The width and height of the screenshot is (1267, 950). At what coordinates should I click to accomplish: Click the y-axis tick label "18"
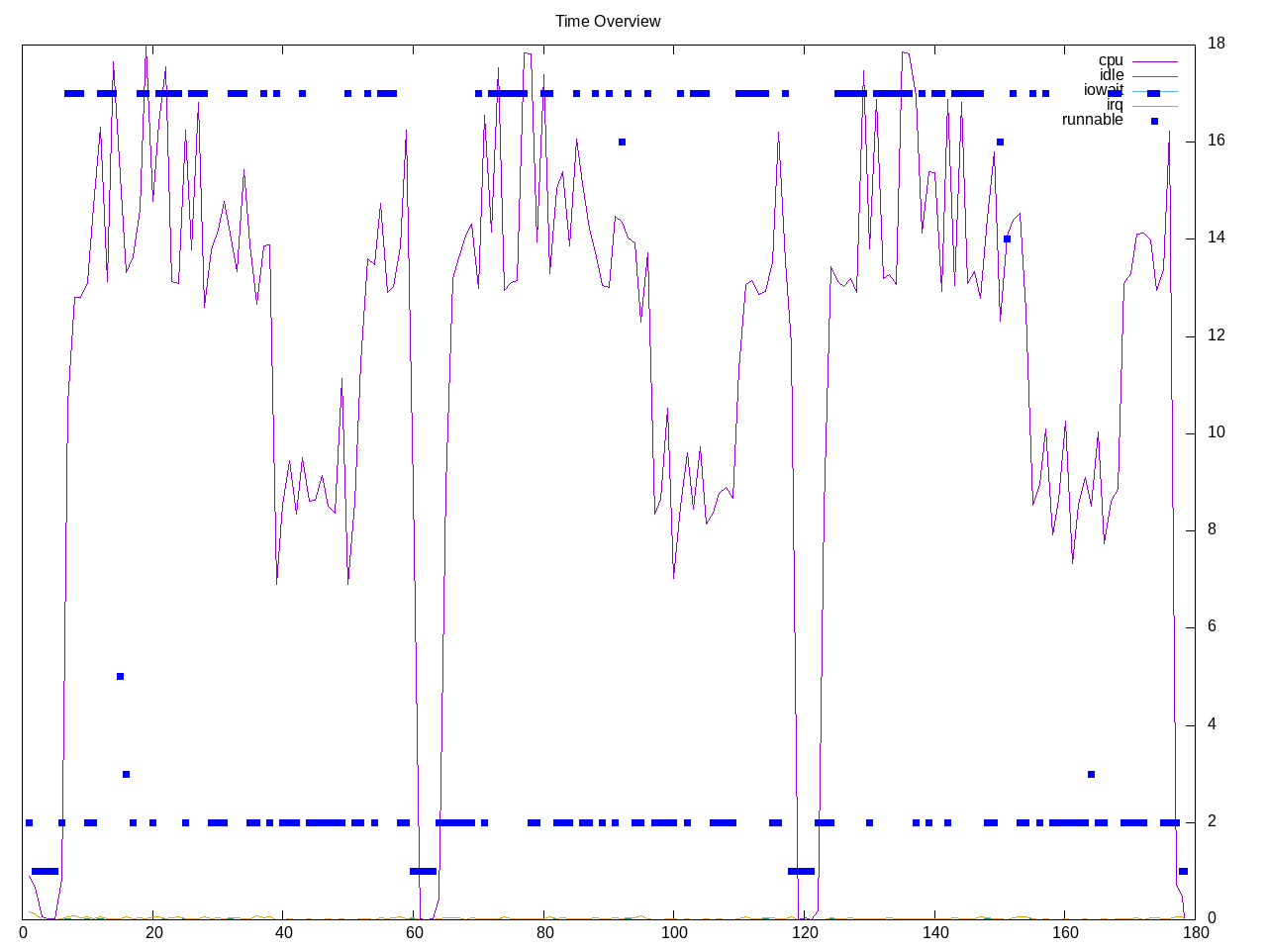(1217, 44)
